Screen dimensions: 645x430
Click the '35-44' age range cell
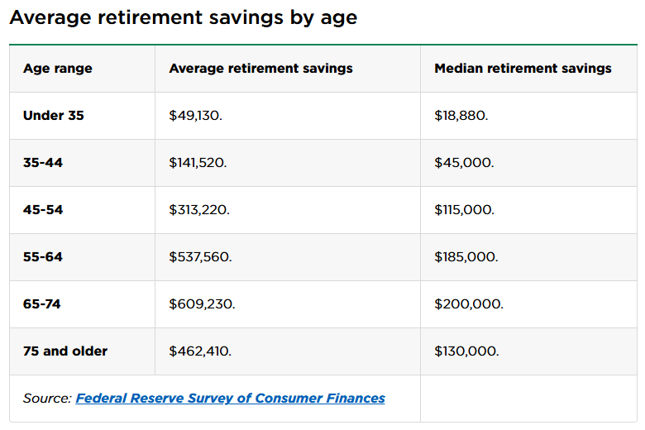43,163
